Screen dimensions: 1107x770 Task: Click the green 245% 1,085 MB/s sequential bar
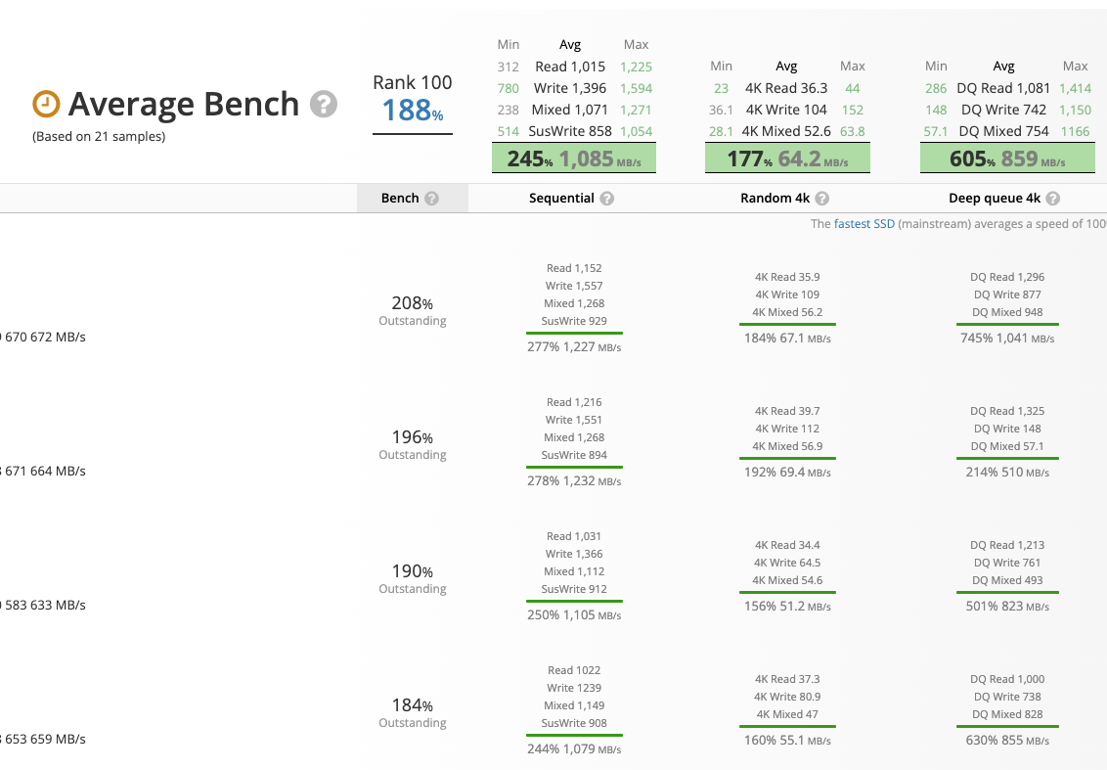[x=574, y=159]
